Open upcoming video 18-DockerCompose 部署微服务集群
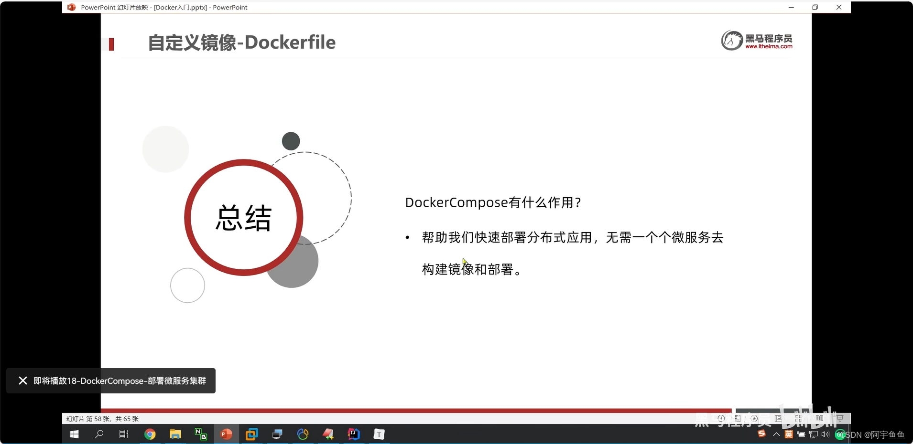913x444 pixels. tap(120, 381)
